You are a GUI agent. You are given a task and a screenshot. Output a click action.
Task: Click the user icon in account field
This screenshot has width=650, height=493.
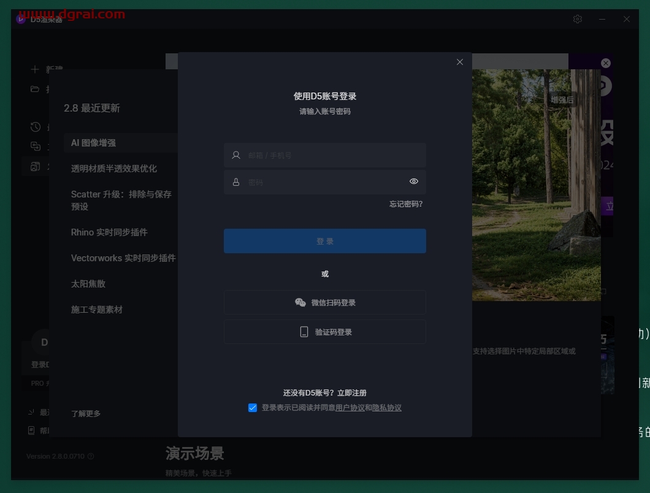[236, 155]
